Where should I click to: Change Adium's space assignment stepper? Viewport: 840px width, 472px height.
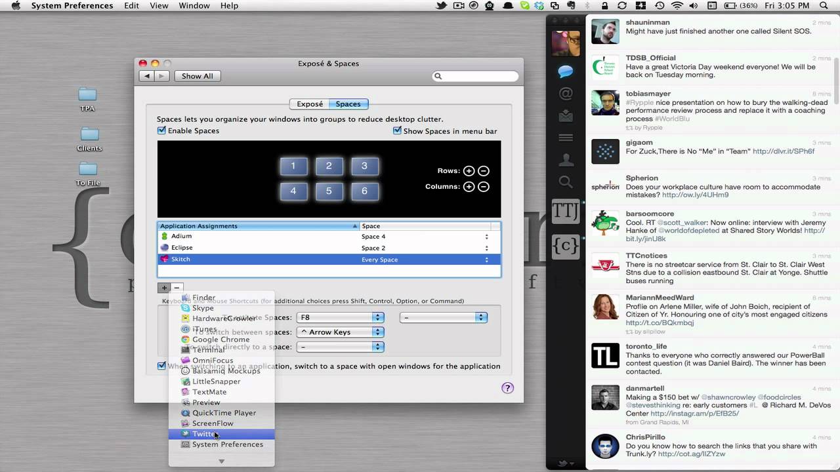(x=487, y=237)
